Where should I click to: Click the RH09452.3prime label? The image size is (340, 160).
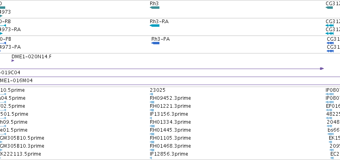pos(170,98)
